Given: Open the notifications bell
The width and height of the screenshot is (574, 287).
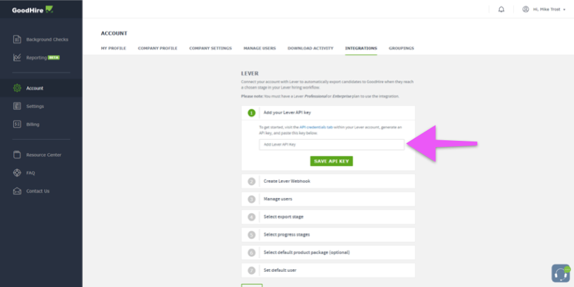Looking at the screenshot, I should point(501,9).
